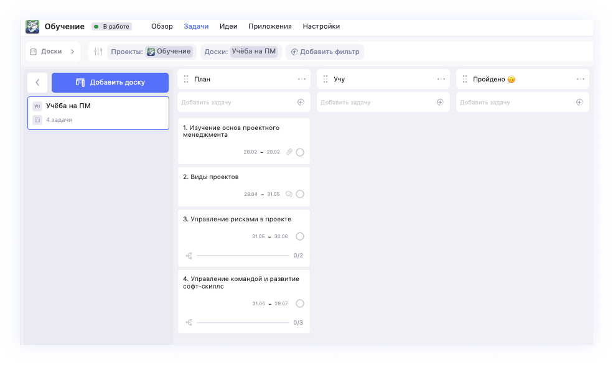Click the subtask progress bar on task 4
613x365 pixels.
[243, 323]
